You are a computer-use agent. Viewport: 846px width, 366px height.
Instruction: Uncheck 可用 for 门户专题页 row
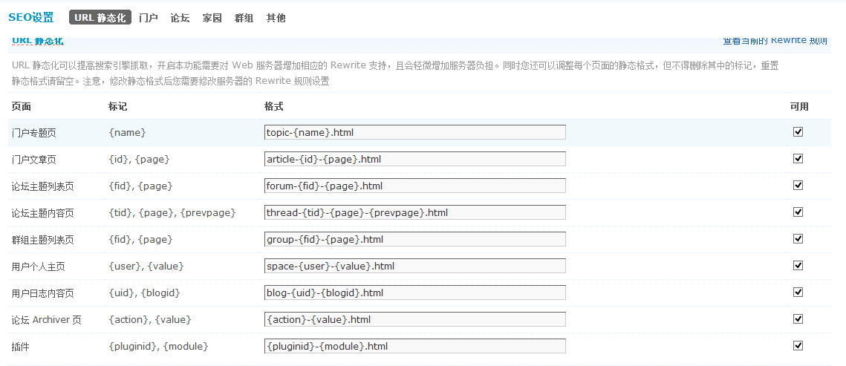(798, 131)
